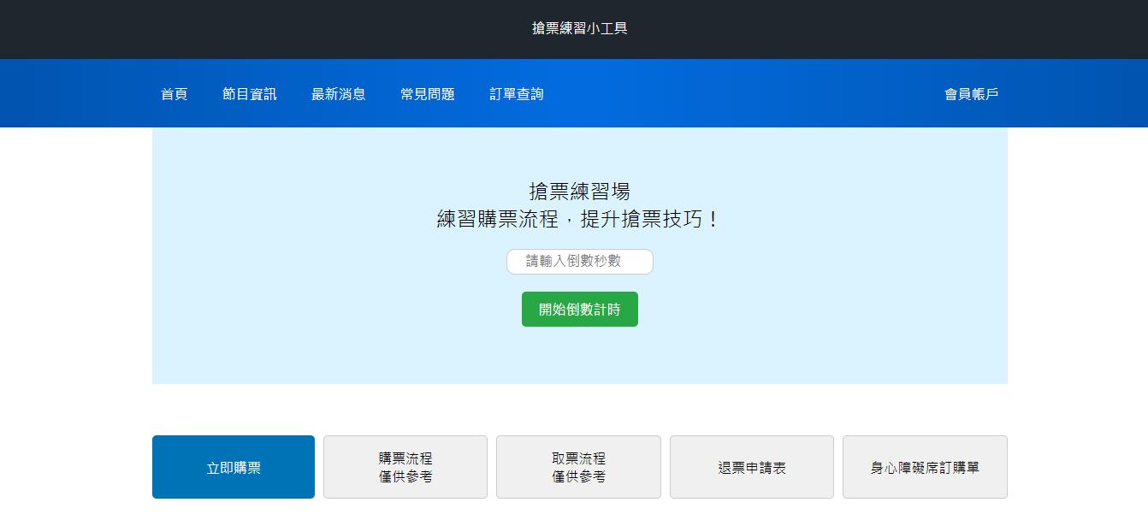Open the 取票流程 reference guide
This screenshot has height=520, width=1148.
point(578,467)
